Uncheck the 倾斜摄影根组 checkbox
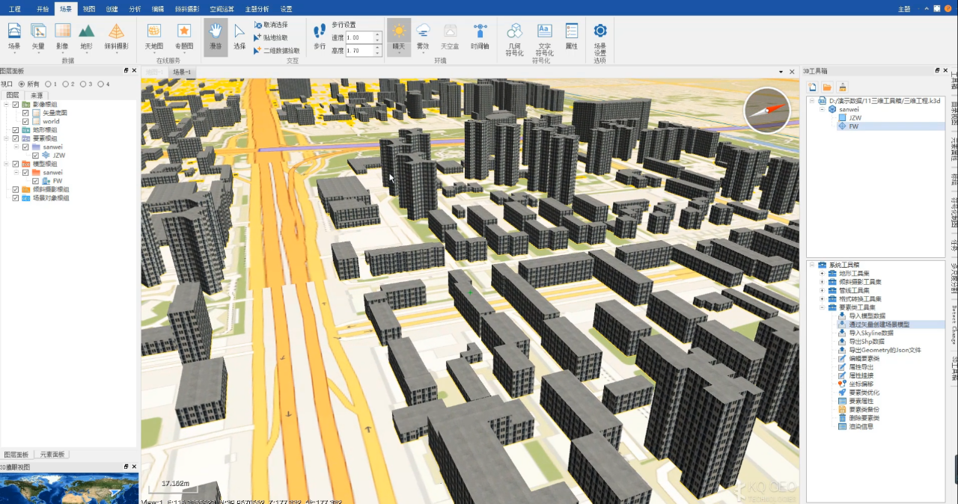The height and width of the screenshot is (504, 958). 16,190
